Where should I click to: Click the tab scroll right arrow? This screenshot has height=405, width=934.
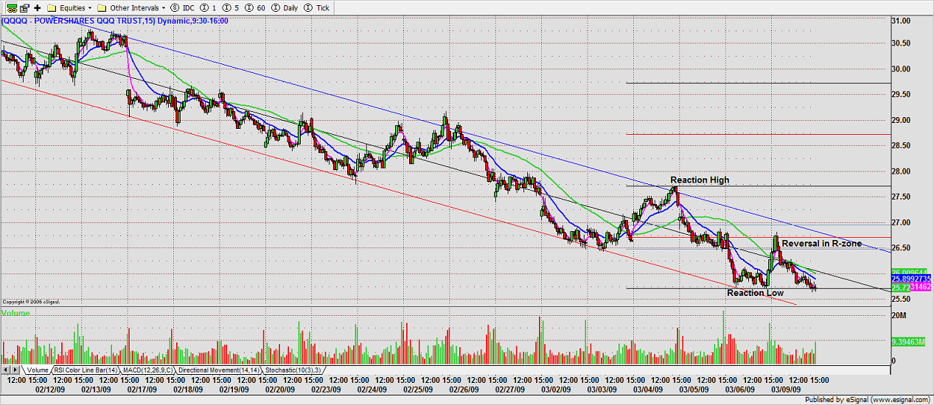click(15, 370)
